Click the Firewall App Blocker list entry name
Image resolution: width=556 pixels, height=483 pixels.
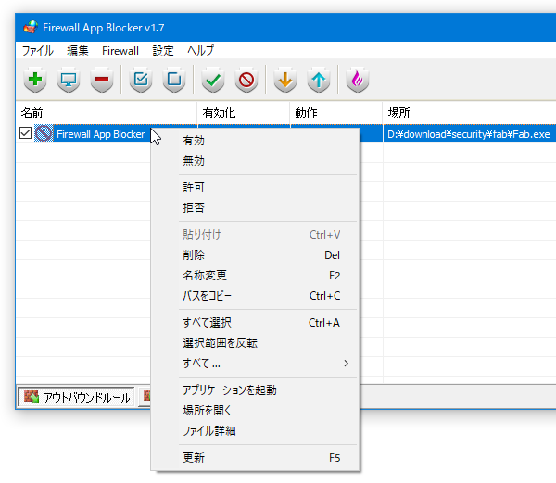101,134
